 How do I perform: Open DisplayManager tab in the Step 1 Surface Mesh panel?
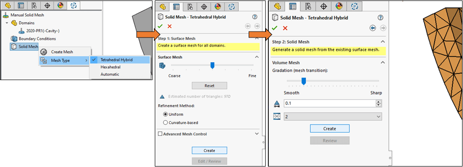click(x=218, y=7)
